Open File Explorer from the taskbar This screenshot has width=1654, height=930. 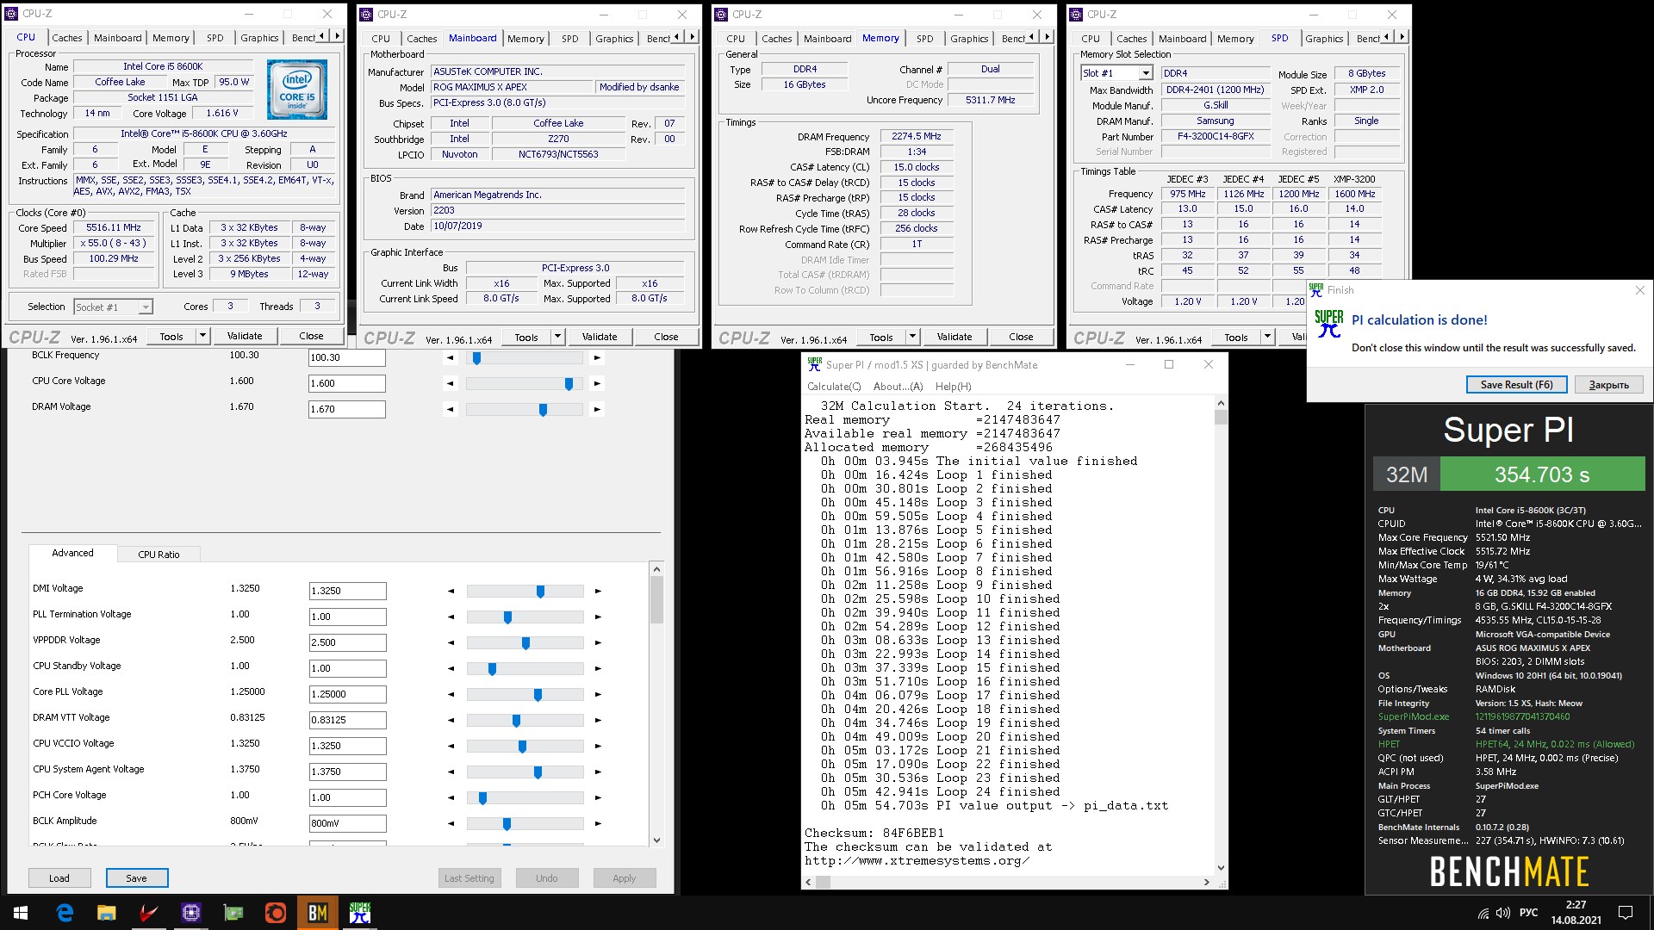point(106,913)
